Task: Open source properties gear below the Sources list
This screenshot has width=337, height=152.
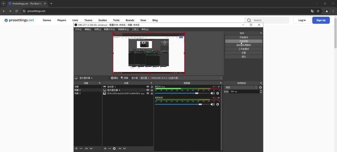Action: point(114,149)
